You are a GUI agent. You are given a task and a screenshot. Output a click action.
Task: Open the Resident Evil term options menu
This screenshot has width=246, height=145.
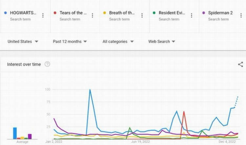pos(192,15)
